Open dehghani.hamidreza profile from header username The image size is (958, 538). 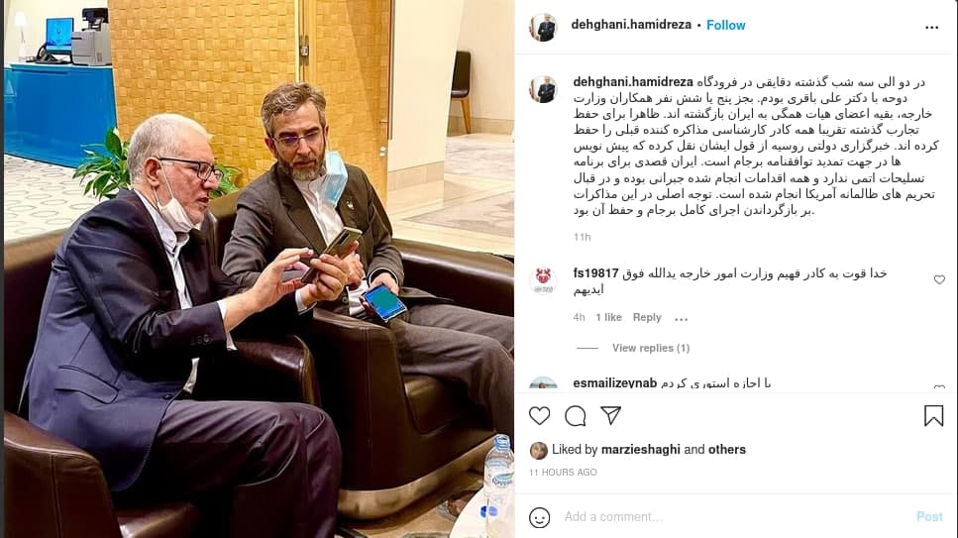[631, 25]
